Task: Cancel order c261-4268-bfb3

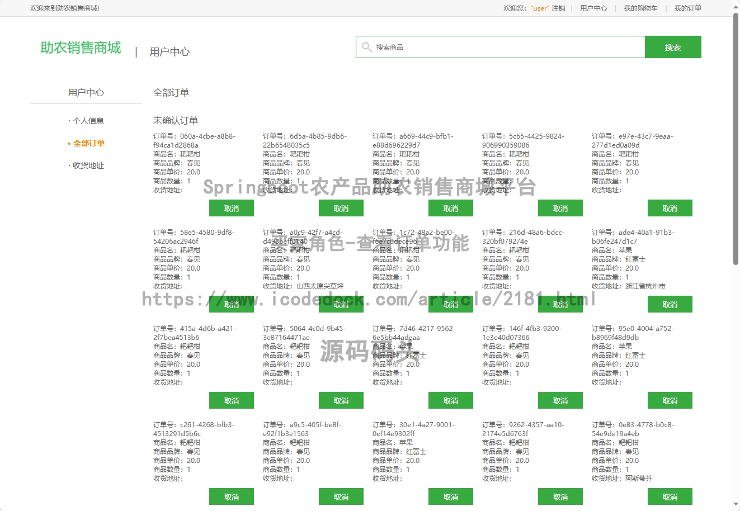Action: coord(232,497)
